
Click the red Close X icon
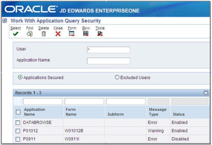58,34
